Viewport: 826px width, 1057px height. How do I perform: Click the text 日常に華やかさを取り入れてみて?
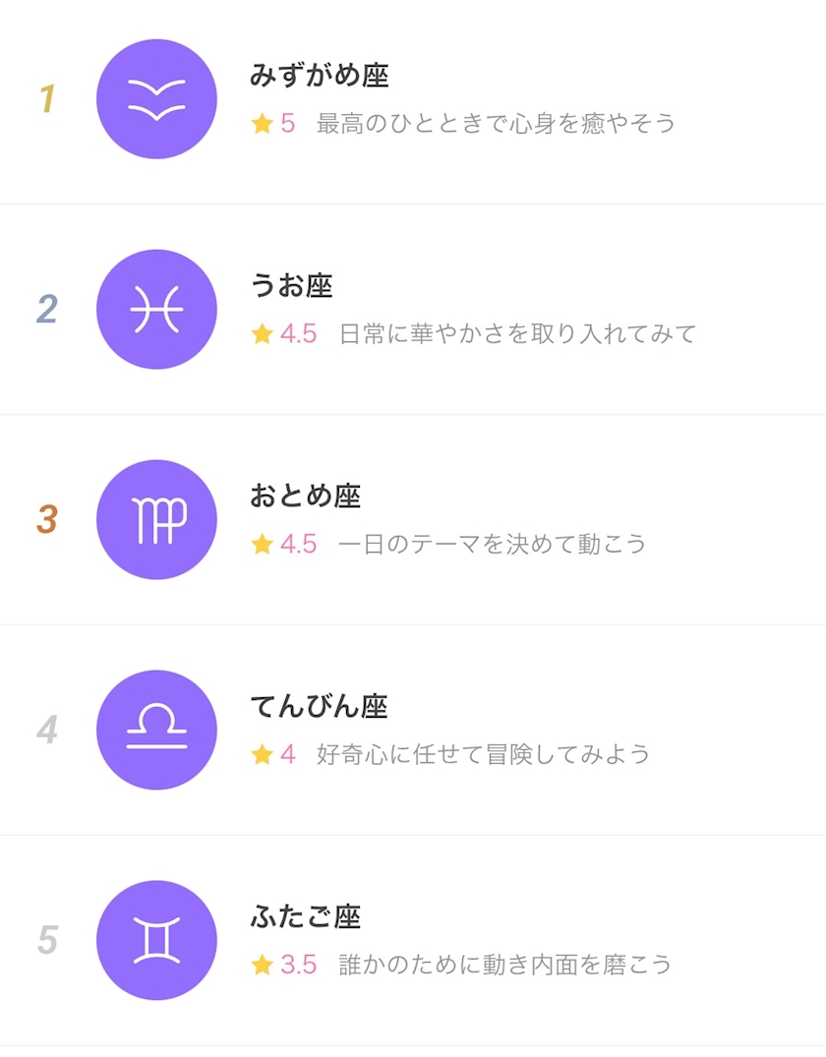click(x=517, y=334)
